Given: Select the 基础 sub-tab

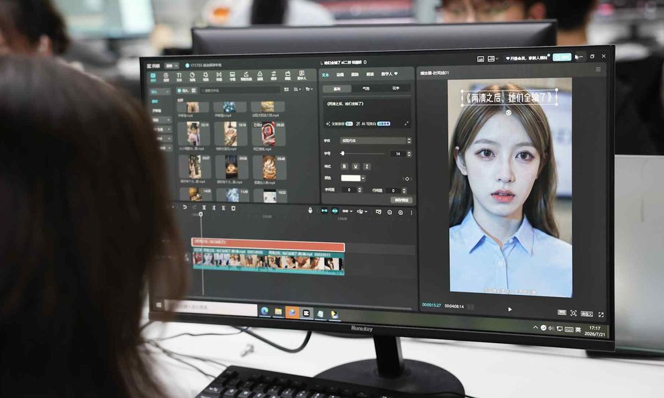Looking at the screenshot, I should click(x=337, y=89).
